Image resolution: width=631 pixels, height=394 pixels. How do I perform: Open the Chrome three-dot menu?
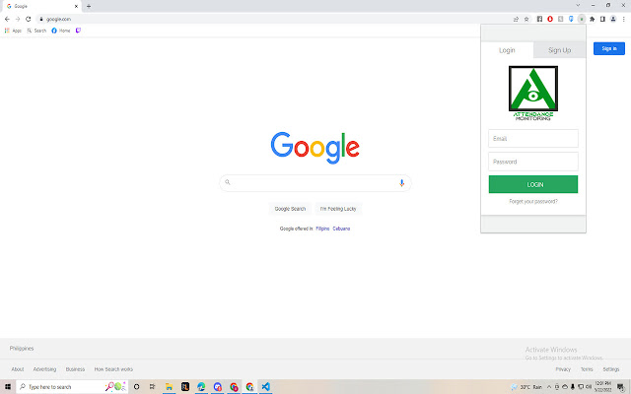pyautogui.click(x=623, y=19)
